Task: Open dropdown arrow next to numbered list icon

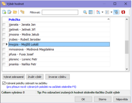Action: (111, 12)
